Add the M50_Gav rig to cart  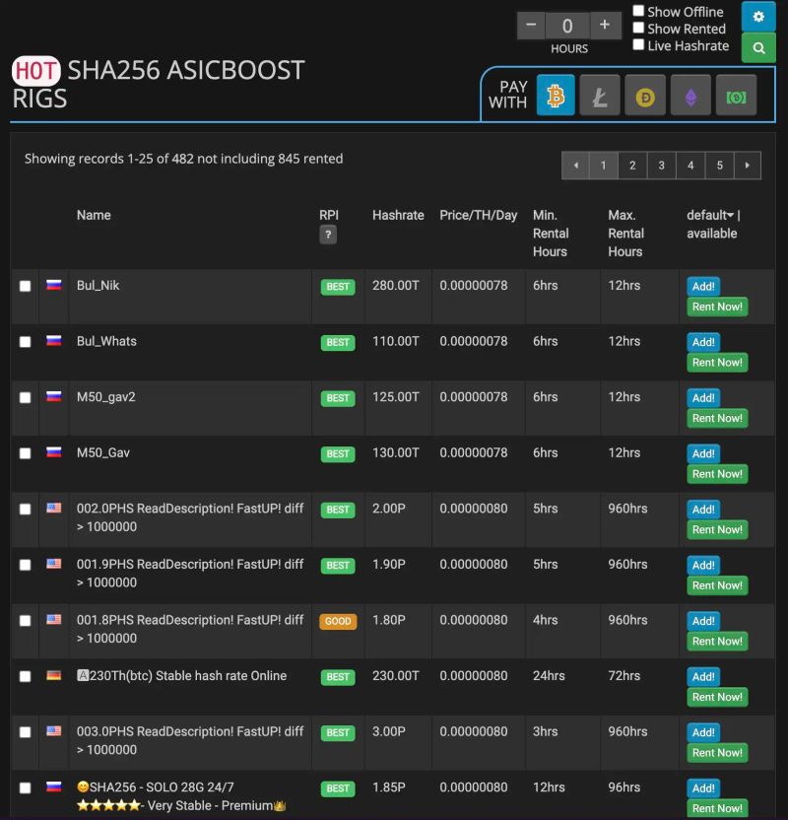[703, 453]
